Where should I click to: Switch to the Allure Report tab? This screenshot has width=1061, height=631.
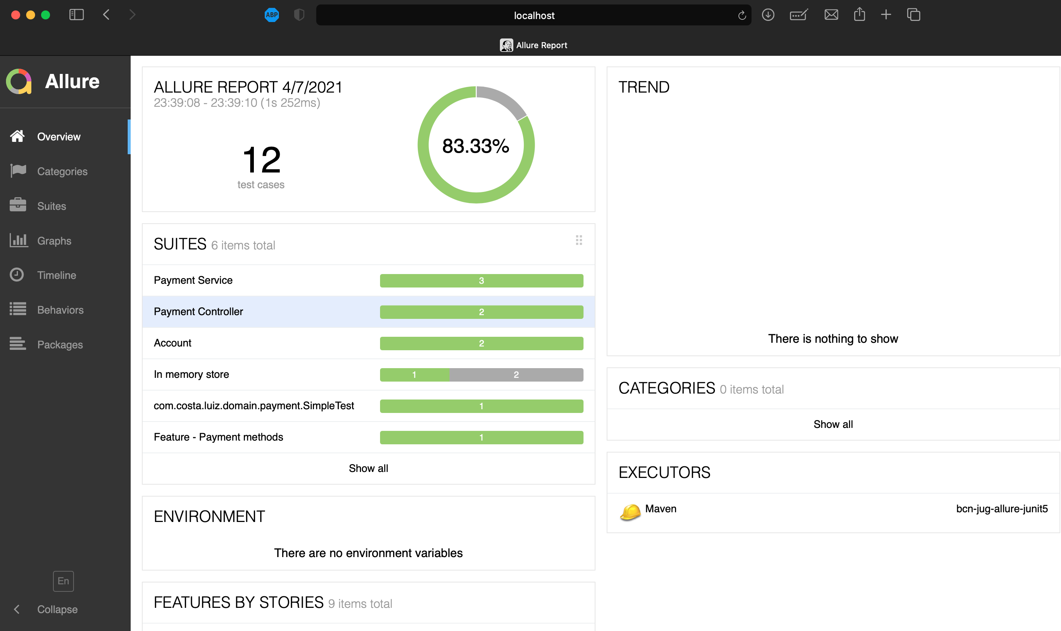coord(533,45)
